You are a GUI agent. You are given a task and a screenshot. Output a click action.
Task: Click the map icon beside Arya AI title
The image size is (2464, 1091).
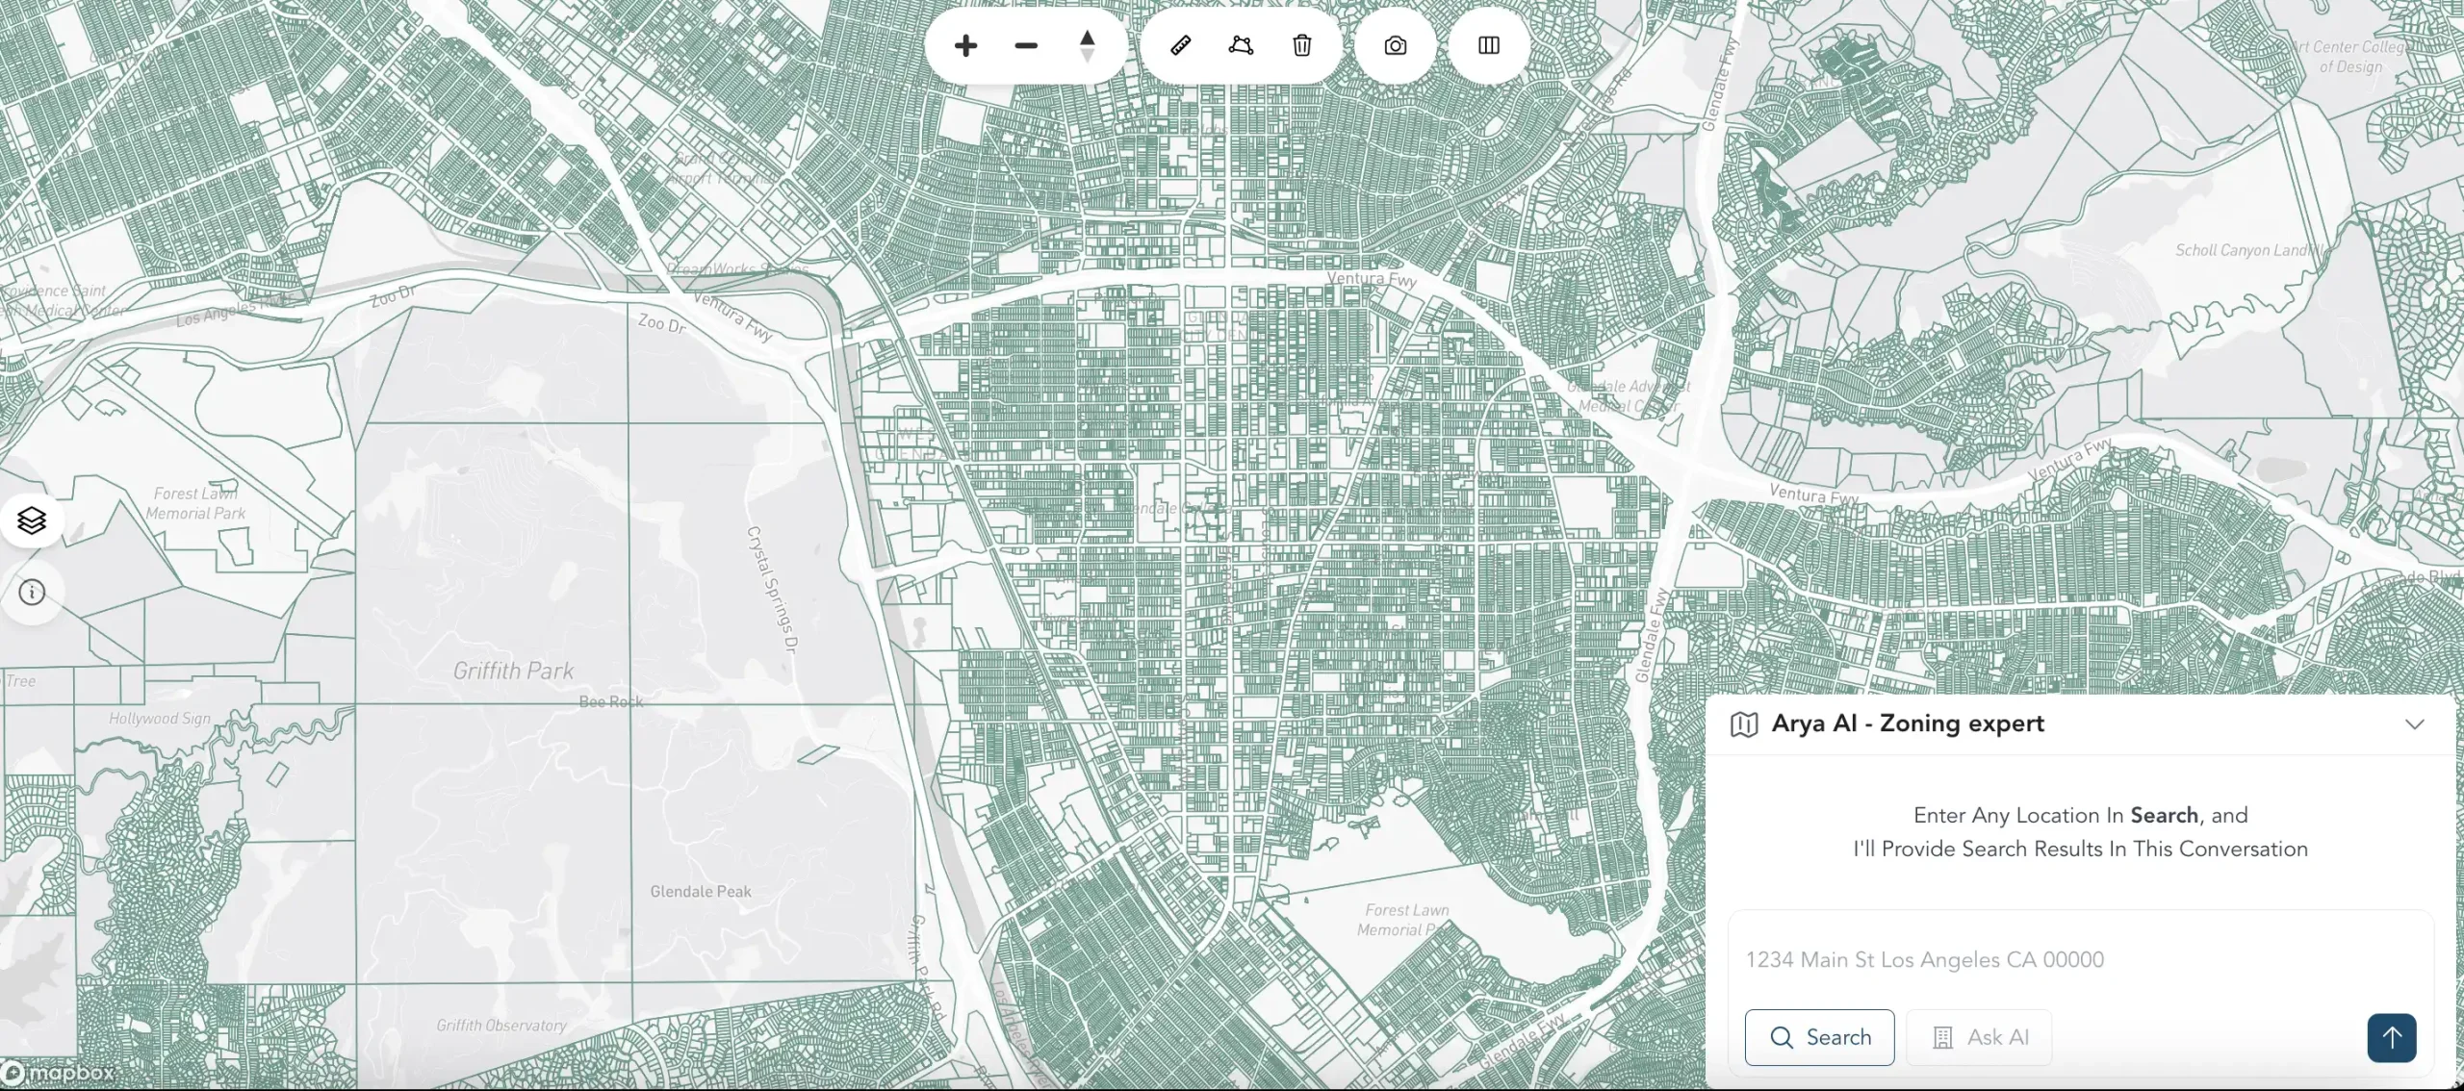1745,723
